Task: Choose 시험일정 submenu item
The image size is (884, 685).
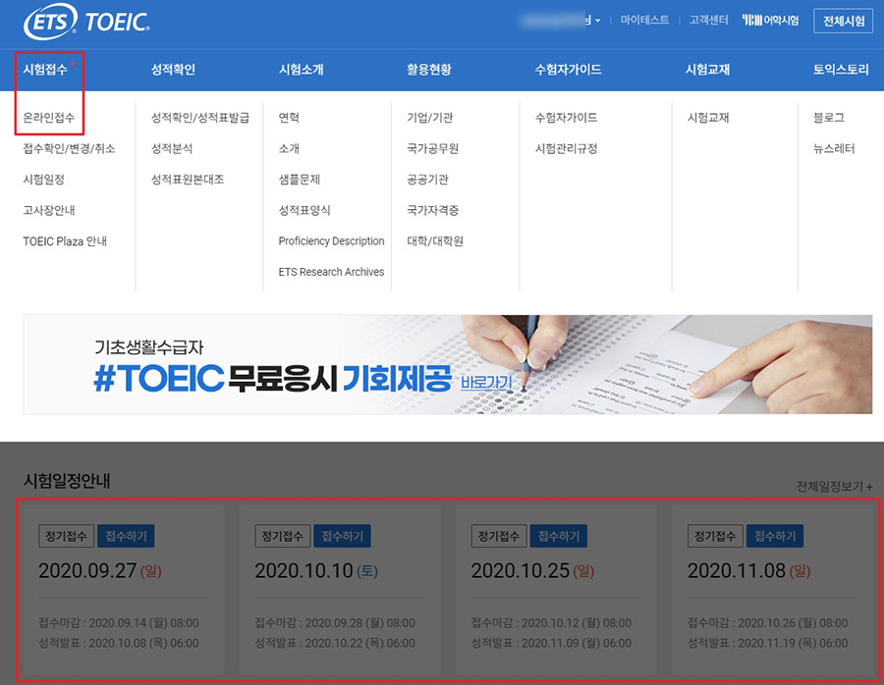Action: [x=43, y=180]
